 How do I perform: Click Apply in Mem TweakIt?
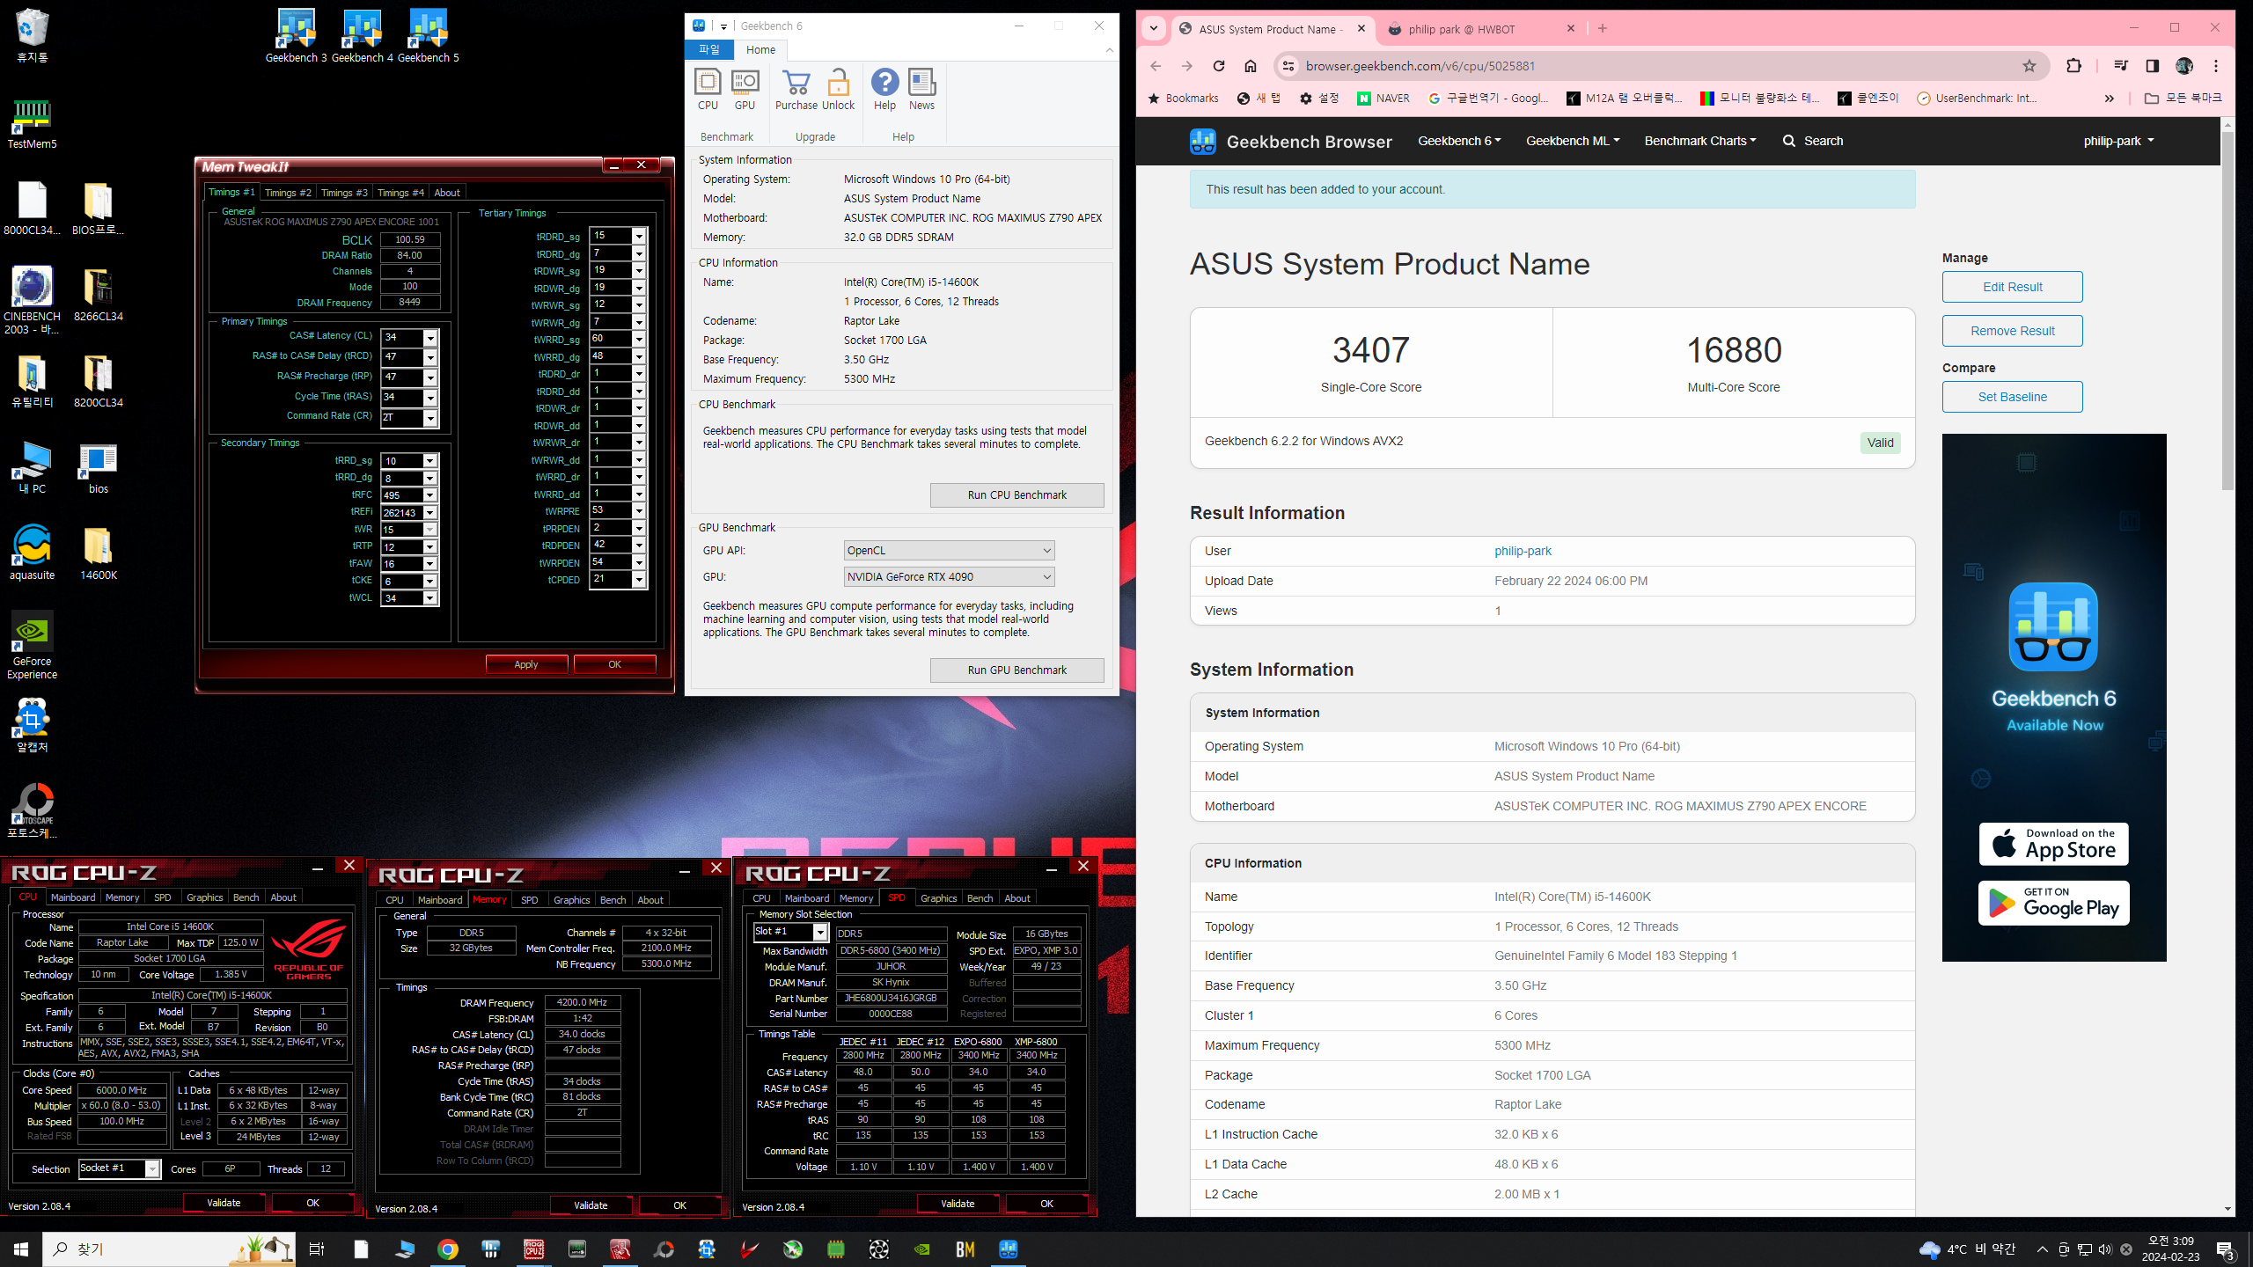tap(526, 664)
